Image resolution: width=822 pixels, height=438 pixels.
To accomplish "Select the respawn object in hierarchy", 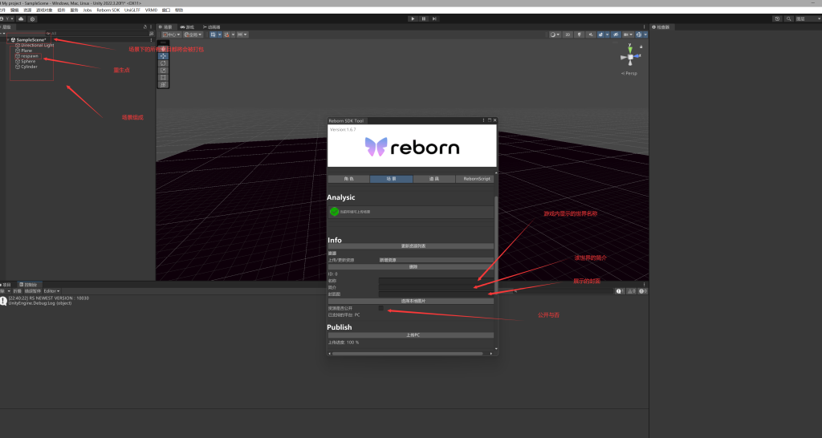I will coord(29,55).
